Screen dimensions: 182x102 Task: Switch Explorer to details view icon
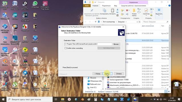click(166, 92)
